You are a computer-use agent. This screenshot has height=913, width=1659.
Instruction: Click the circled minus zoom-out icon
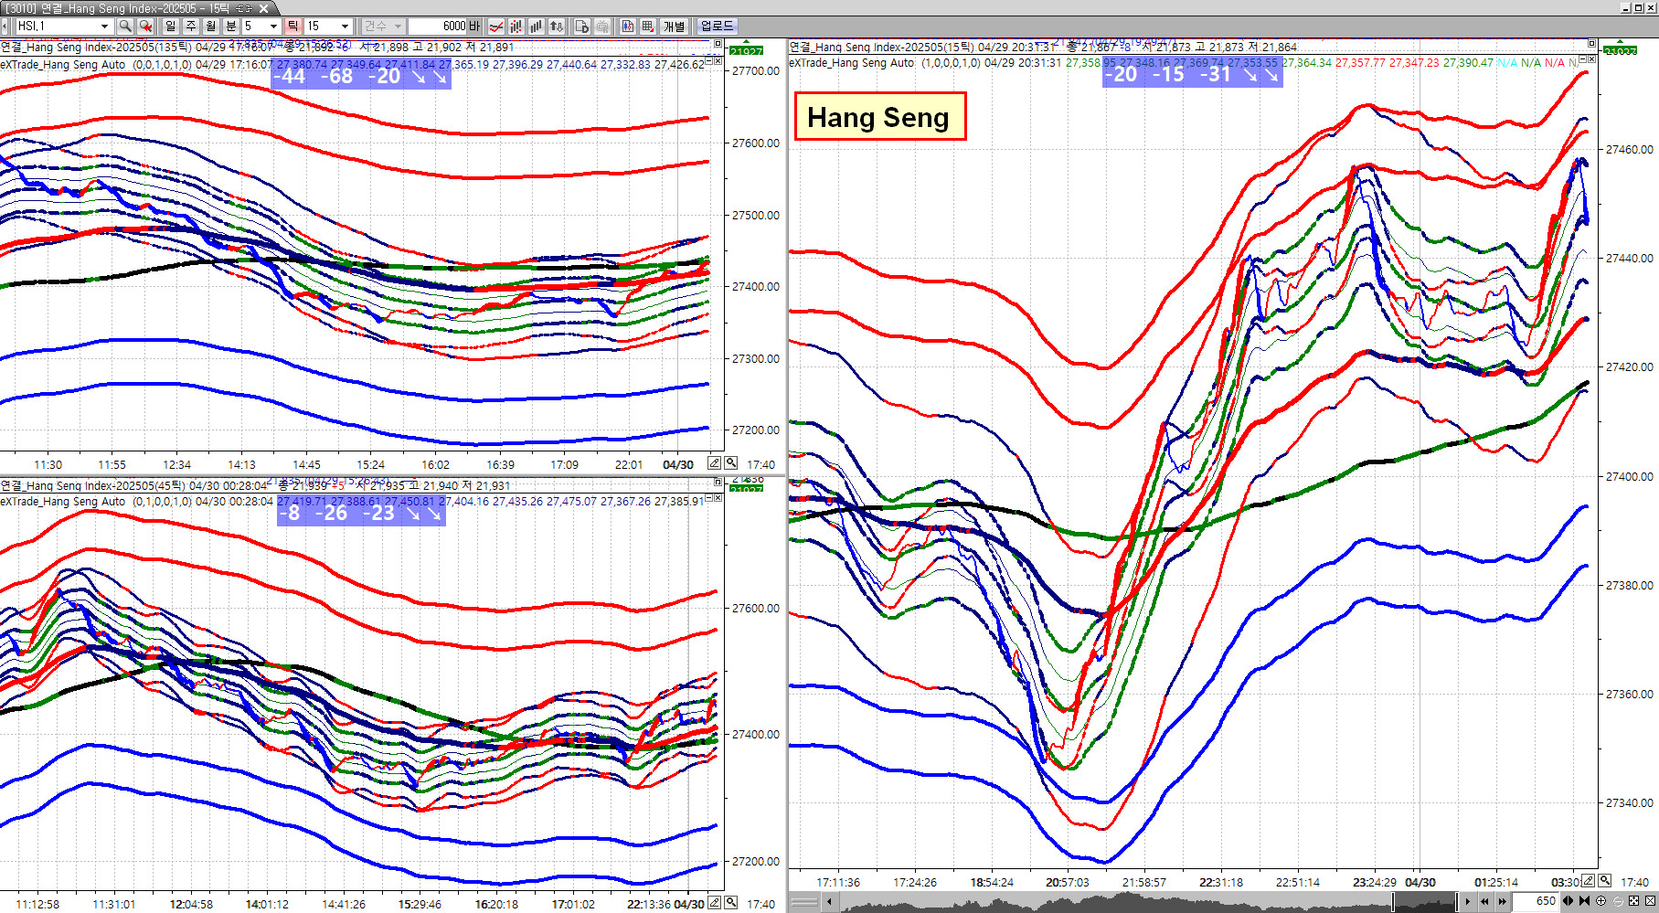[1617, 901]
